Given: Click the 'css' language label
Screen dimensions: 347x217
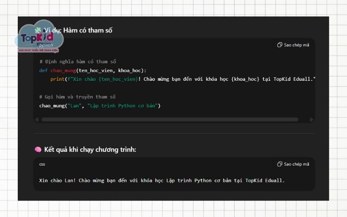Looking at the screenshot, I should point(42,164).
